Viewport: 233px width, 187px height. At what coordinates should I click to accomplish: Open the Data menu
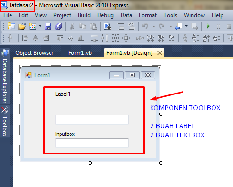click(126, 15)
